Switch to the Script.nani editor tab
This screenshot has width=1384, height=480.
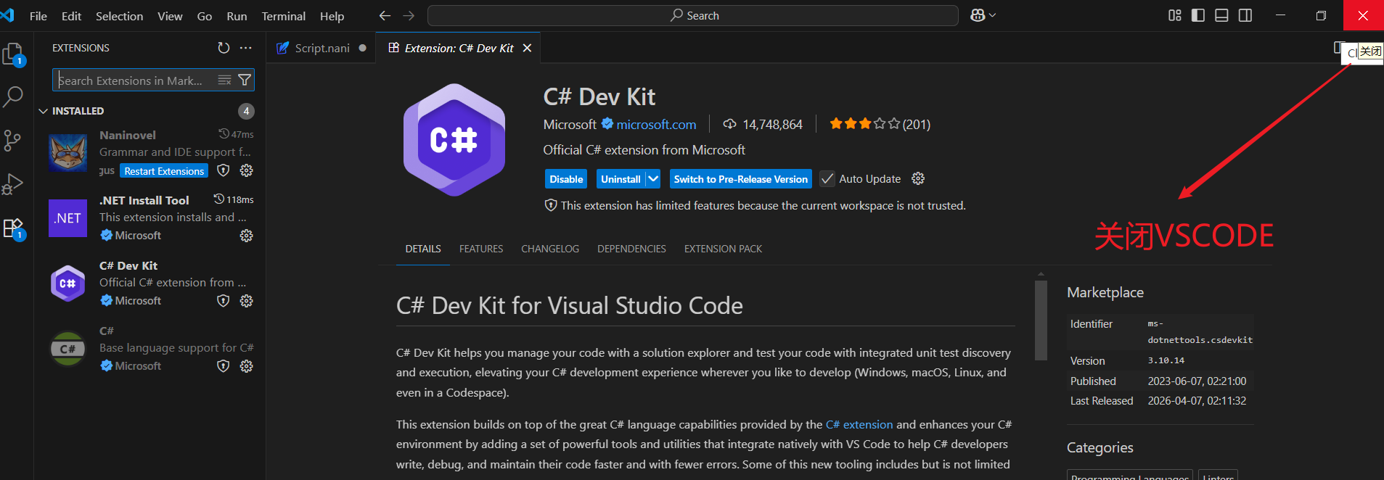[x=322, y=48]
